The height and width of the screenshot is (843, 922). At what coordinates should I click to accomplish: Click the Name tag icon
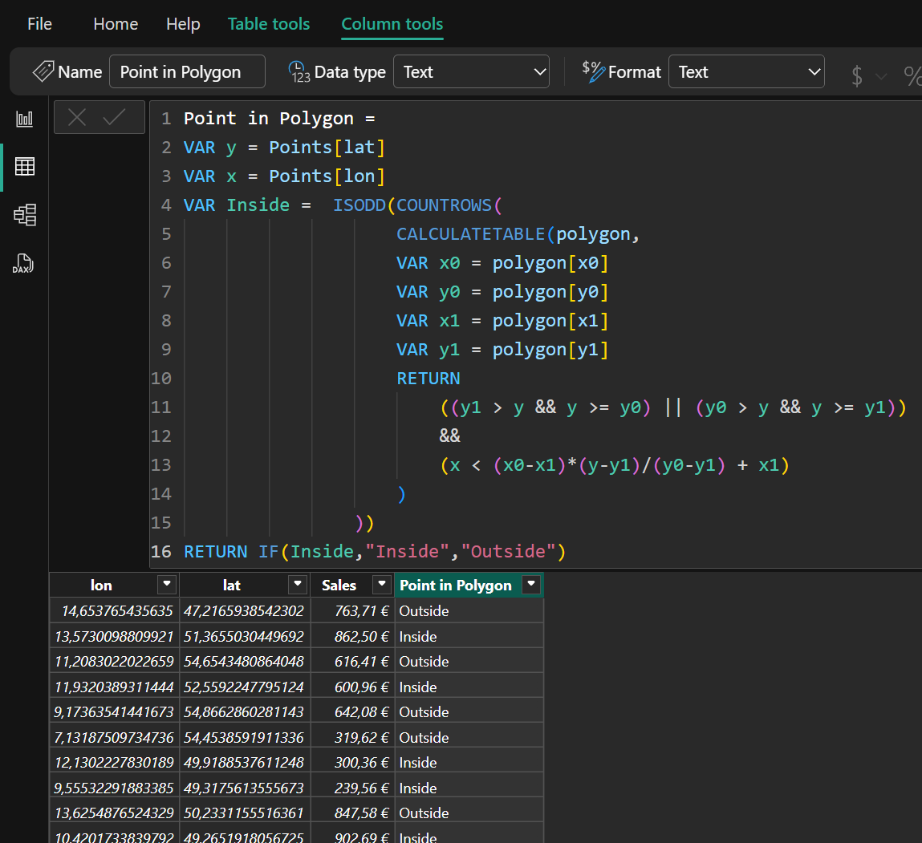[43, 71]
